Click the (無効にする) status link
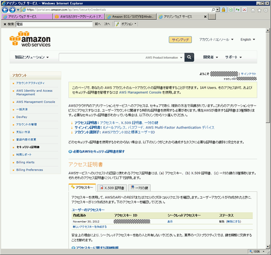The image size is (271, 255). pyautogui.click(x=233, y=222)
